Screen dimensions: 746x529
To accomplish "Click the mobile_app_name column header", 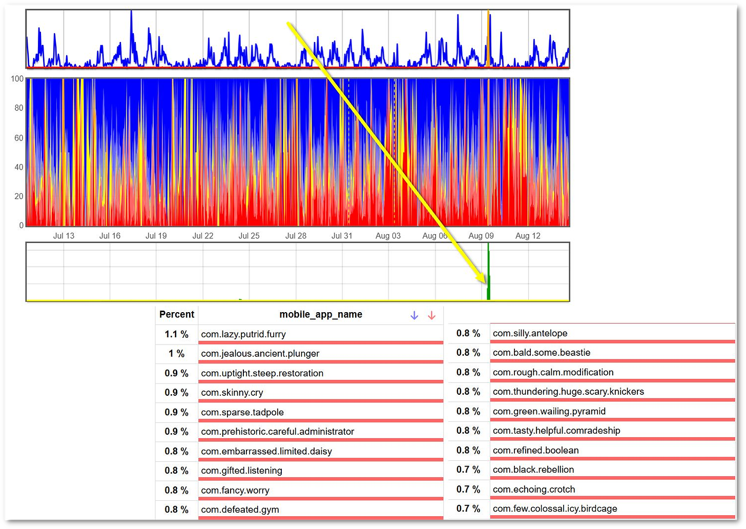I will tap(321, 314).
